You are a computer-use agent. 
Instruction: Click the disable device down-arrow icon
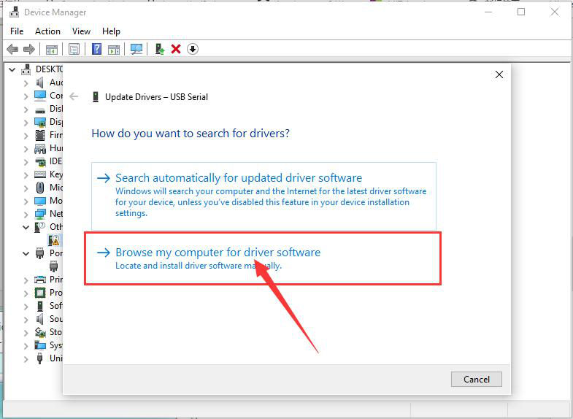pyautogui.click(x=193, y=49)
